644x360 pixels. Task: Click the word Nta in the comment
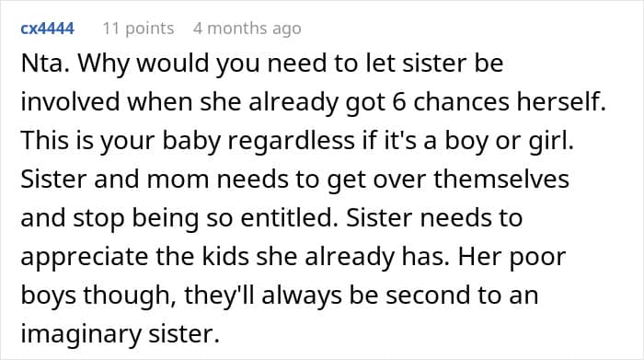(45, 63)
